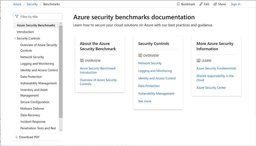Open Azure Security Benchmark Introduction
Screen dimensions: 256x146
click(97, 70)
